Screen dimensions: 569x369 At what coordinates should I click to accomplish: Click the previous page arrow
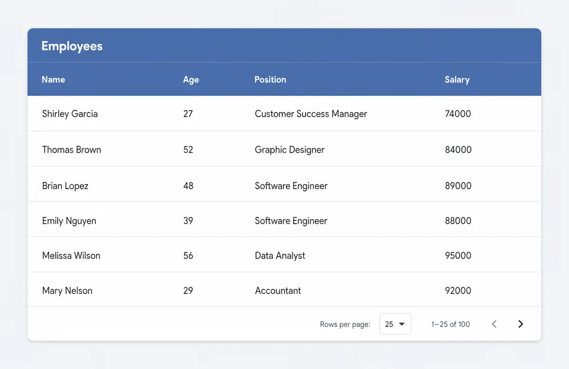pyautogui.click(x=494, y=324)
